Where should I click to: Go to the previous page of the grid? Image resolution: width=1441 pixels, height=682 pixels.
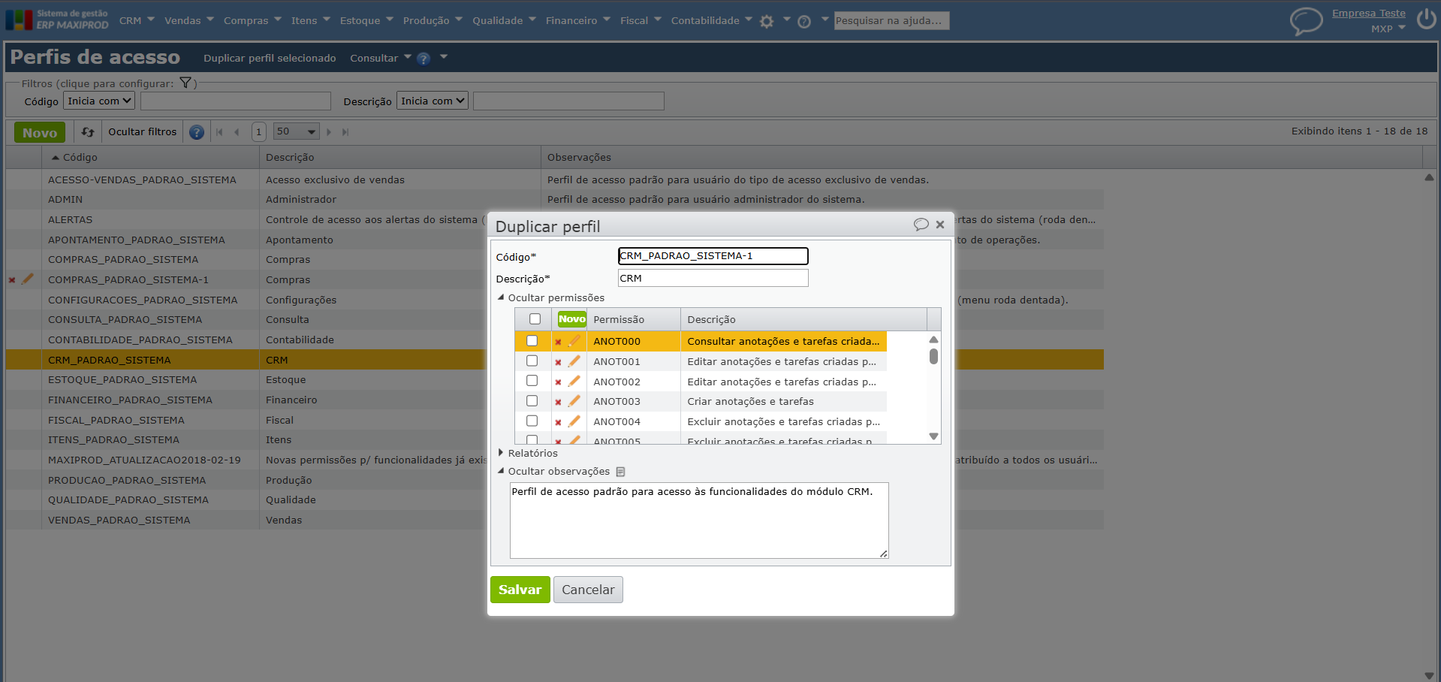click(x=237, y=132)
